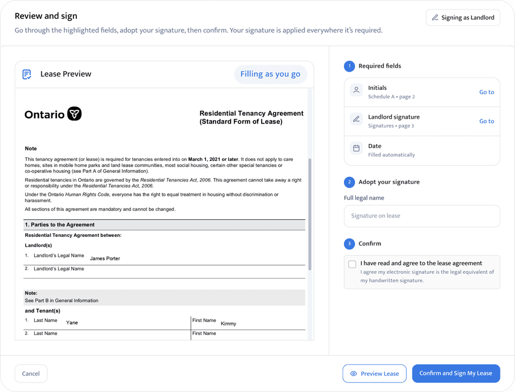Screen dimensions: 515x392
Task: Check the lease agreement confirmation checkbox
Action: tap(352, 264)
